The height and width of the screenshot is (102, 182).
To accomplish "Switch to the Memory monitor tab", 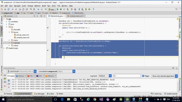I will [x=21, y=76].
